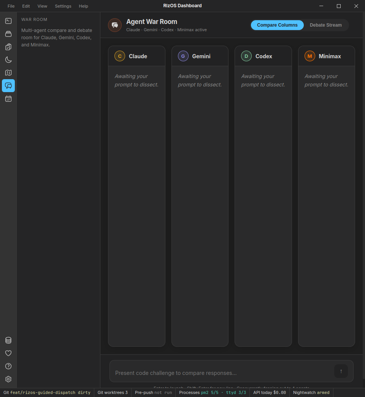Viewport: 365px width, 397px height.
Task: Click the API today $0.00 status entry
Action: pyautogui.click(x=270, y=392)
